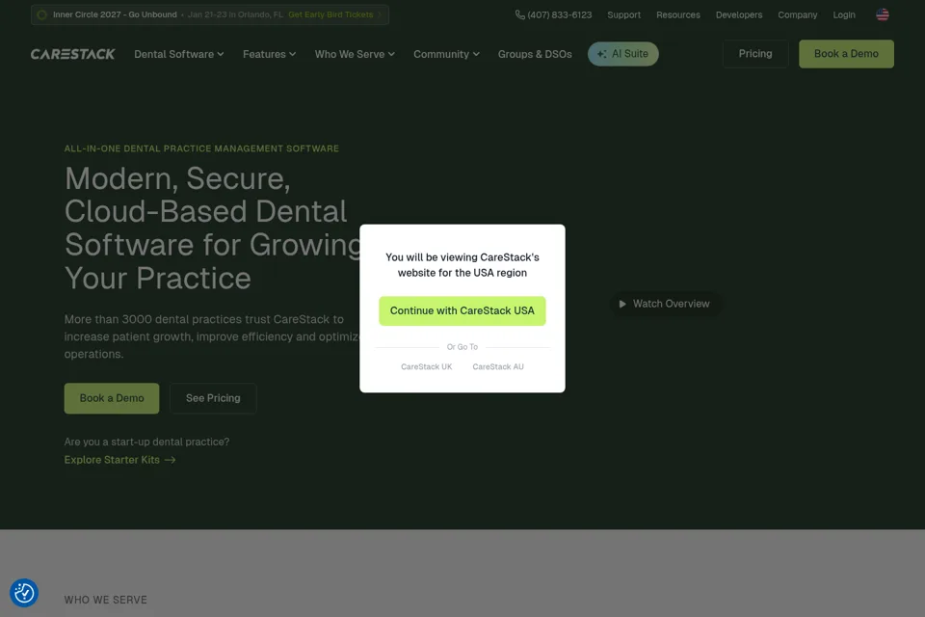Click the chevron after Get Early Bird Tickets
The height and width of the screenshot is (617, 925).
[380, 14]
